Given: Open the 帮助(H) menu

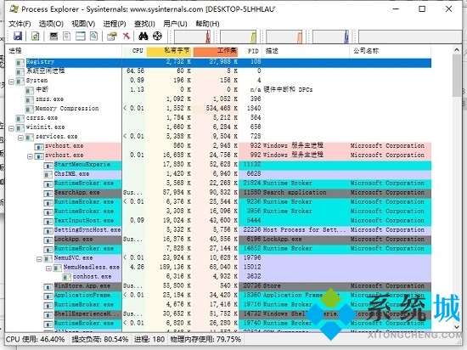Looking at the screenshot, I should point(207,24).
